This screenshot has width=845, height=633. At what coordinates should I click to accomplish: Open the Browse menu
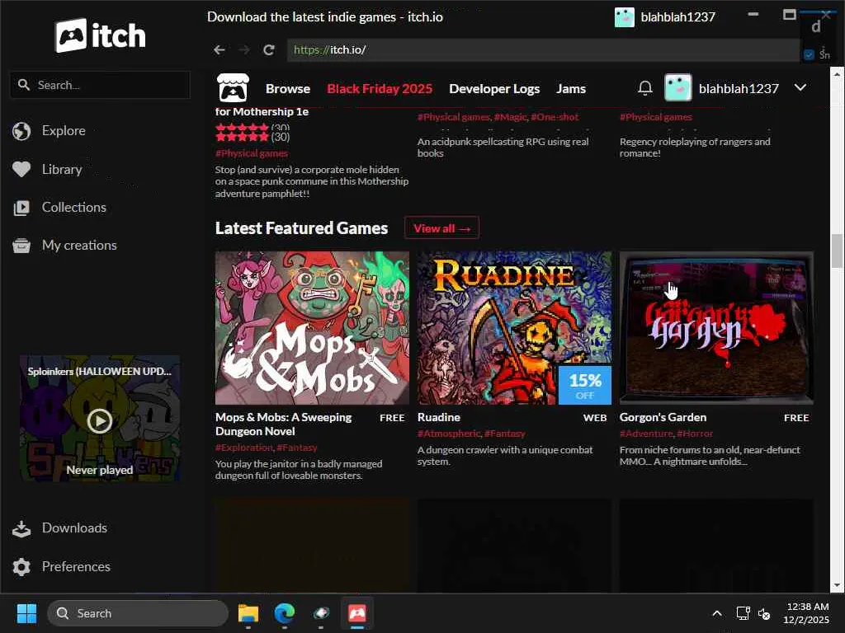(288, 89)
